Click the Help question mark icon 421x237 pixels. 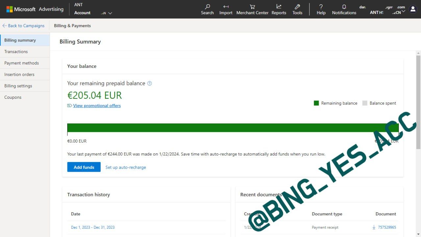[x=321, y=7]
